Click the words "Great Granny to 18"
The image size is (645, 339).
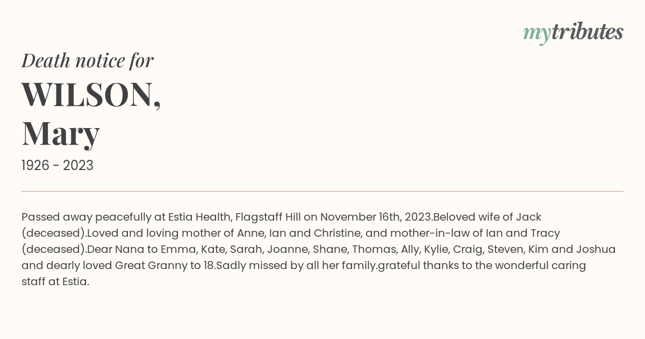(165, 266)
